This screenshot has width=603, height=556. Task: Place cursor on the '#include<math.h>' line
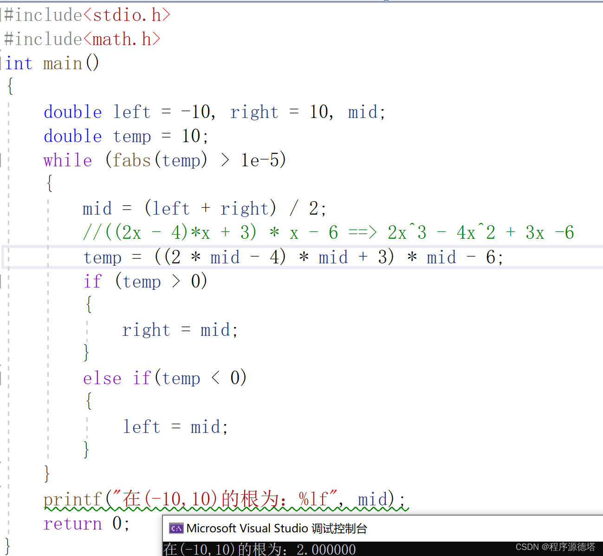click(x=82, y=39)
